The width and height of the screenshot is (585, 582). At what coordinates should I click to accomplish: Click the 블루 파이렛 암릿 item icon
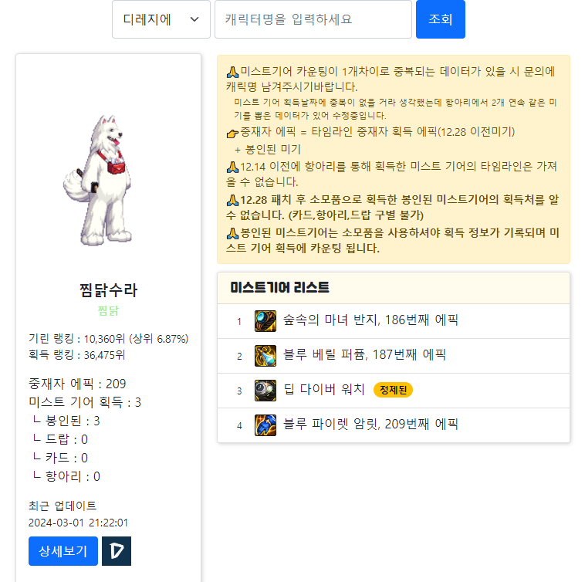click(x=265, y=425)
